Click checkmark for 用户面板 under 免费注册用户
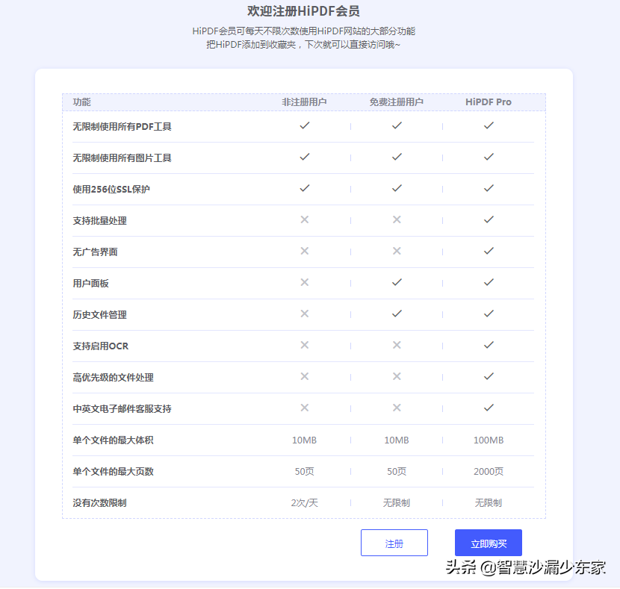The width and height of the screenshot is (620, 589). (x=397, y=282)
